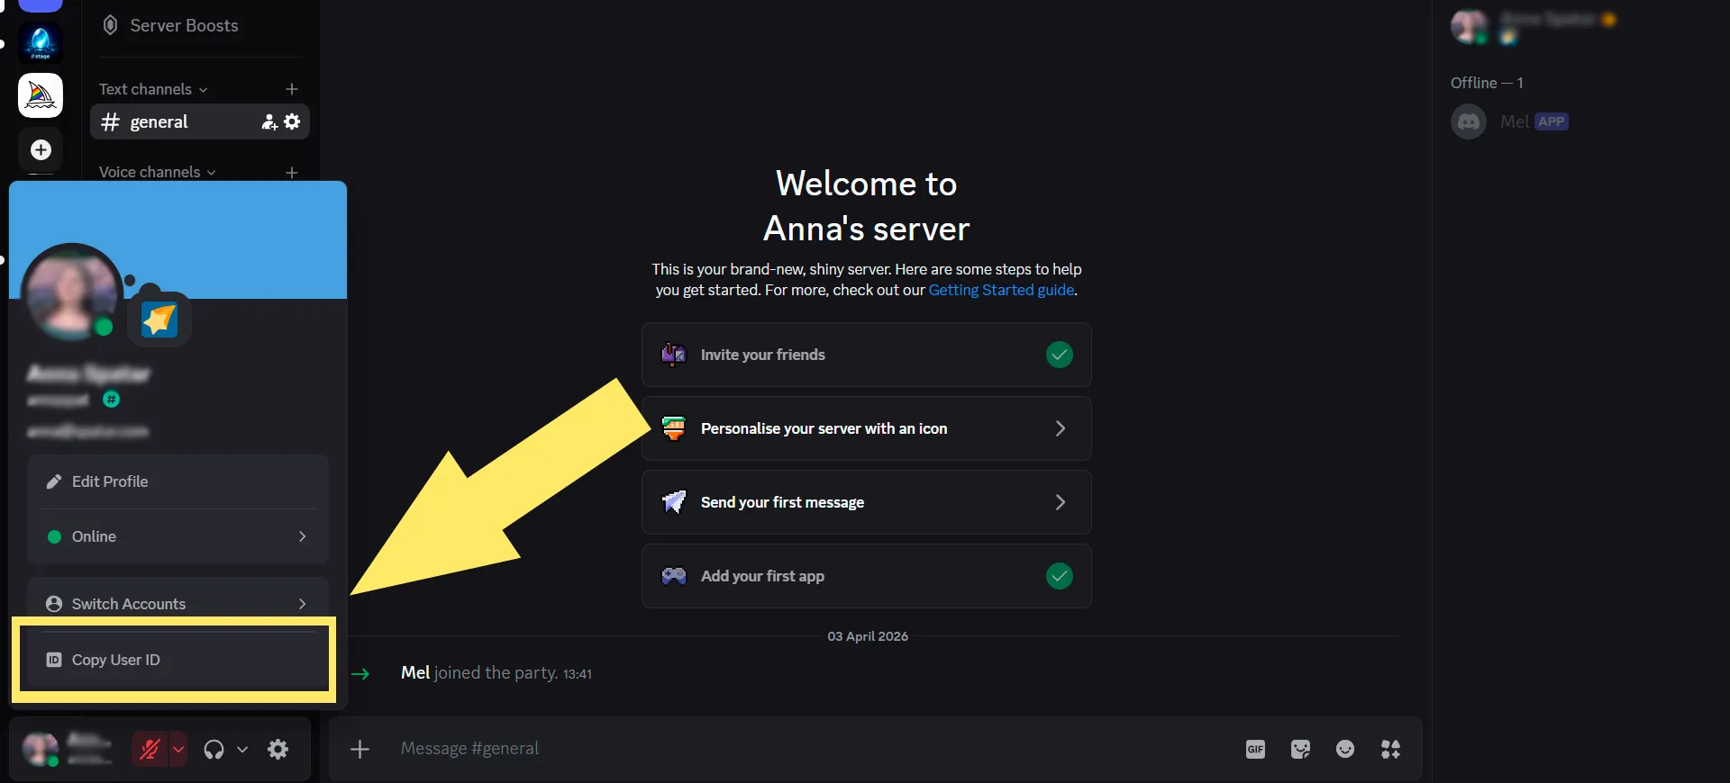Click Edit Profile

[x=178, y=481]
